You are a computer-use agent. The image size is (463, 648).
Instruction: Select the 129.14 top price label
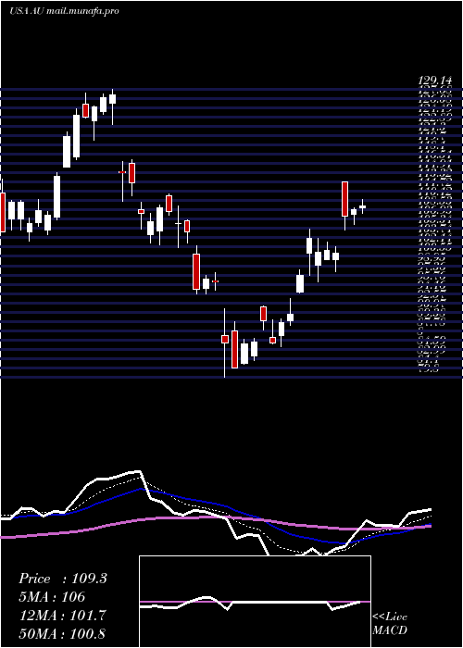436,81
